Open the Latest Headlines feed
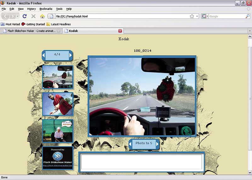The height and width of the screenshot is (180, 252). [59, 24]
